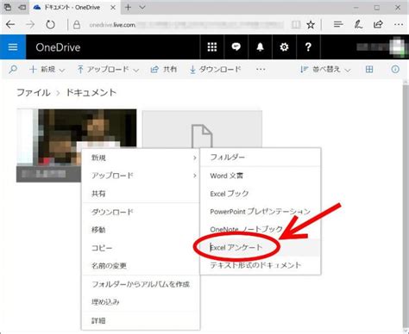409x334 pixels.
Task: Click the tabs you've set aside icon
Action: point(8,8)
